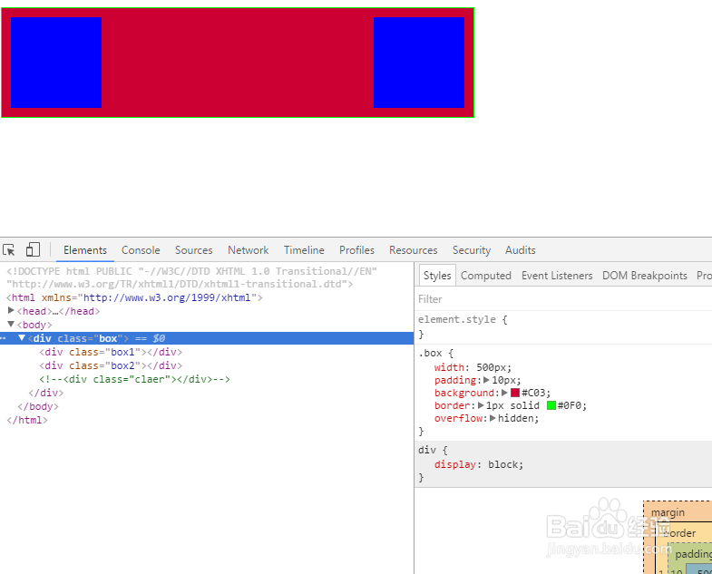Click the left blue box on the page
The image size is (712, 574).
click(x=56, y=63)
